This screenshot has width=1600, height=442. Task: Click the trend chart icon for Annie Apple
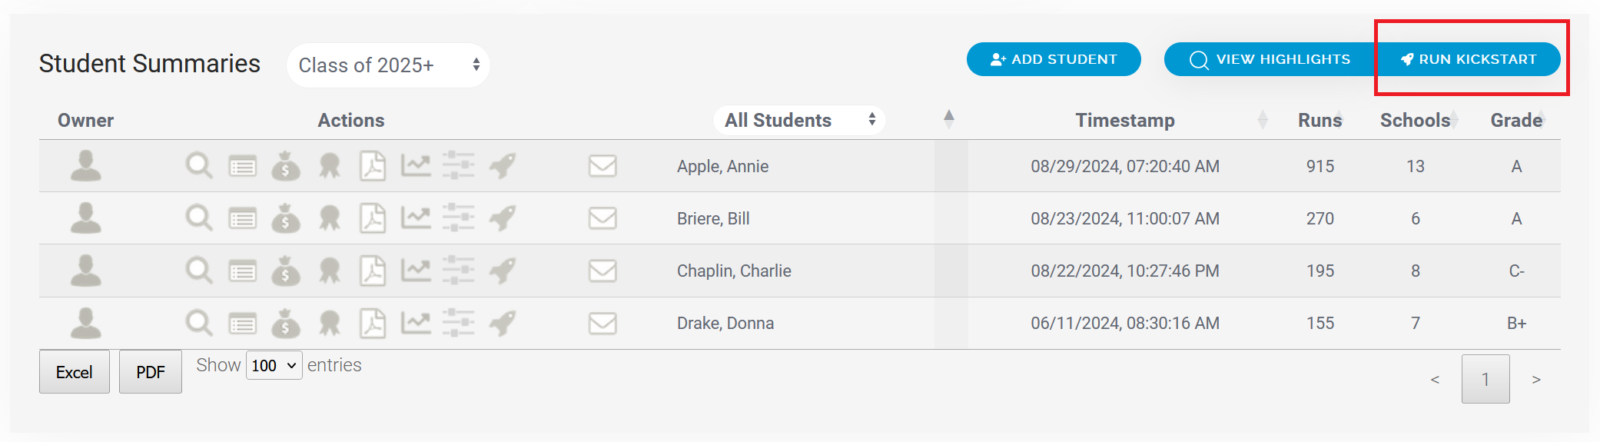point(416,165)
